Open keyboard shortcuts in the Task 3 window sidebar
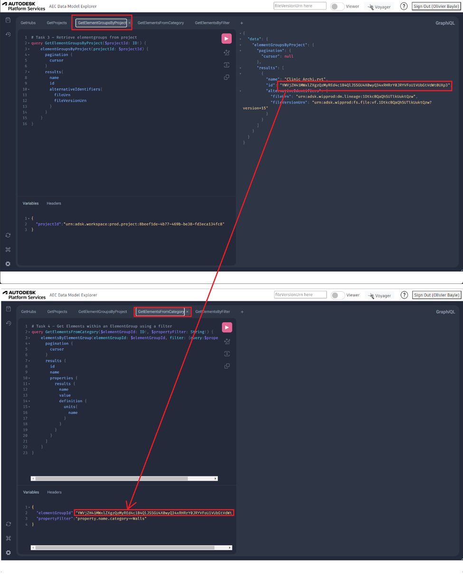 click(8, 250)
